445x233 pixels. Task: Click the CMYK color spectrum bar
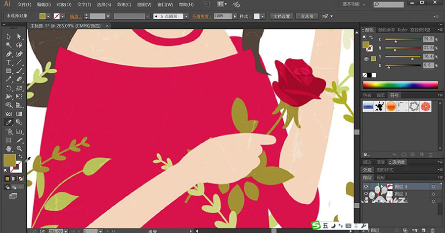tap(400, 85)
